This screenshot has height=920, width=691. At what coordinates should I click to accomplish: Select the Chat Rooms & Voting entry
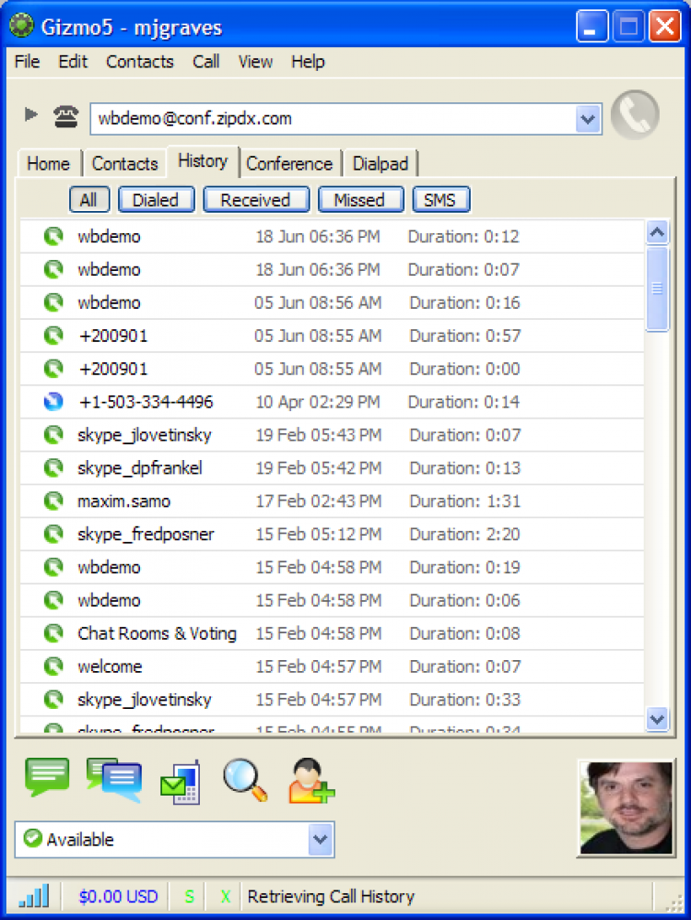[x=332, y=633]
